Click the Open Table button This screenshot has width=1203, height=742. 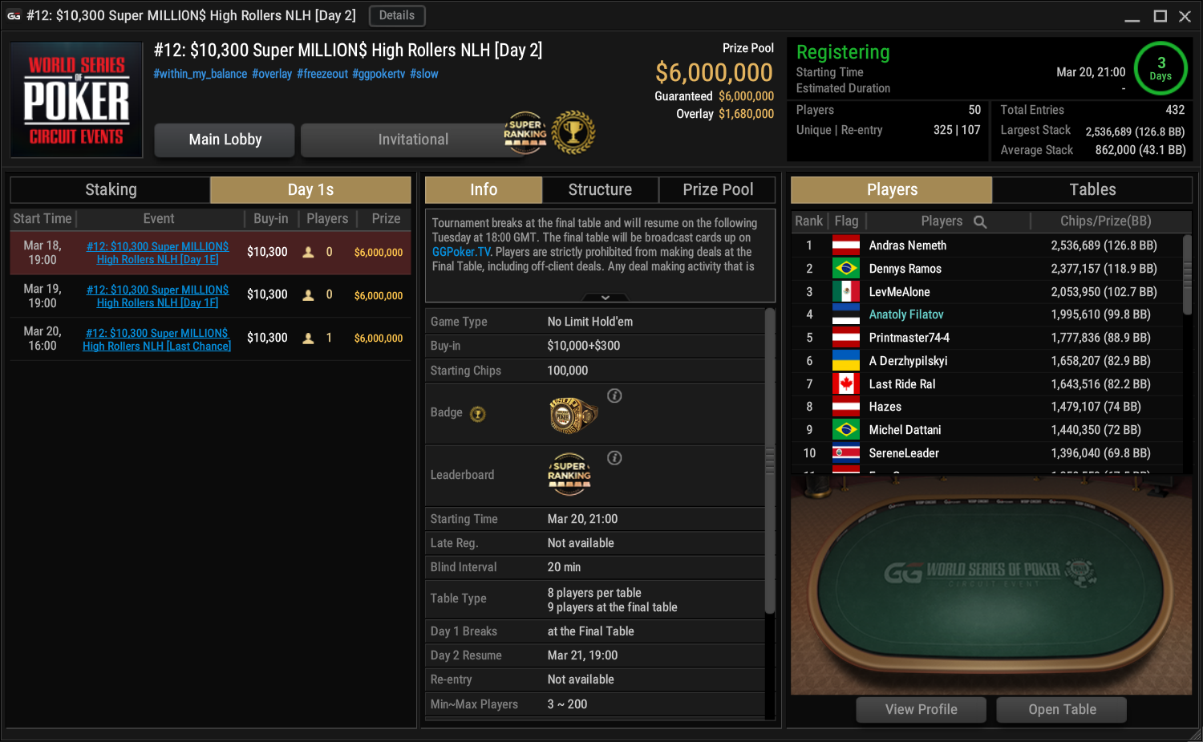pos(1062,710)
